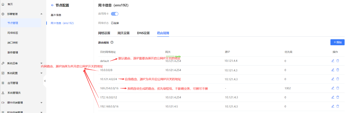Edit the 10.121.4.0/24 route rule
This screenshot has width=347, height=113.
pos(333,79)
